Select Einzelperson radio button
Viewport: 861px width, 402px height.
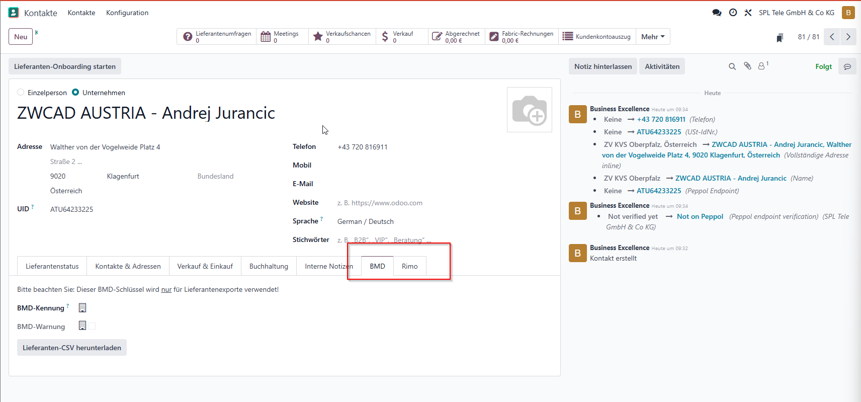click(21, 92)
